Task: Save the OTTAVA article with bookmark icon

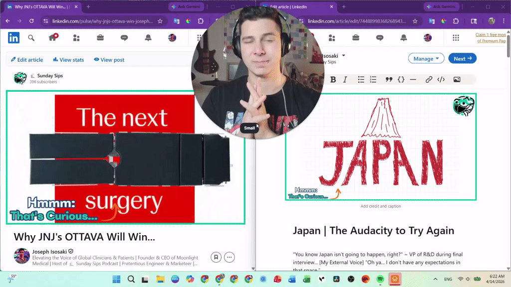Action: point(216,257)
